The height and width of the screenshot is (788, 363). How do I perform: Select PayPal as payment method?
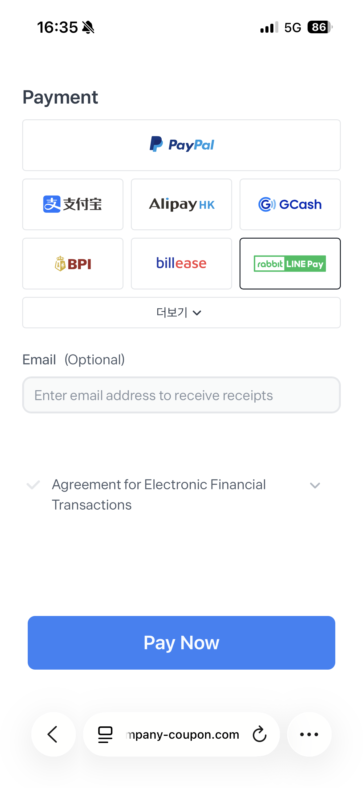pyautogui.click(x=181, y=145)
